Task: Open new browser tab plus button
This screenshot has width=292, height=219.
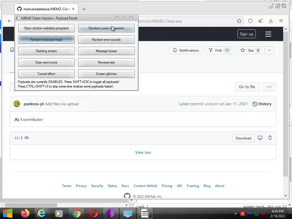Action: point(84,9)
